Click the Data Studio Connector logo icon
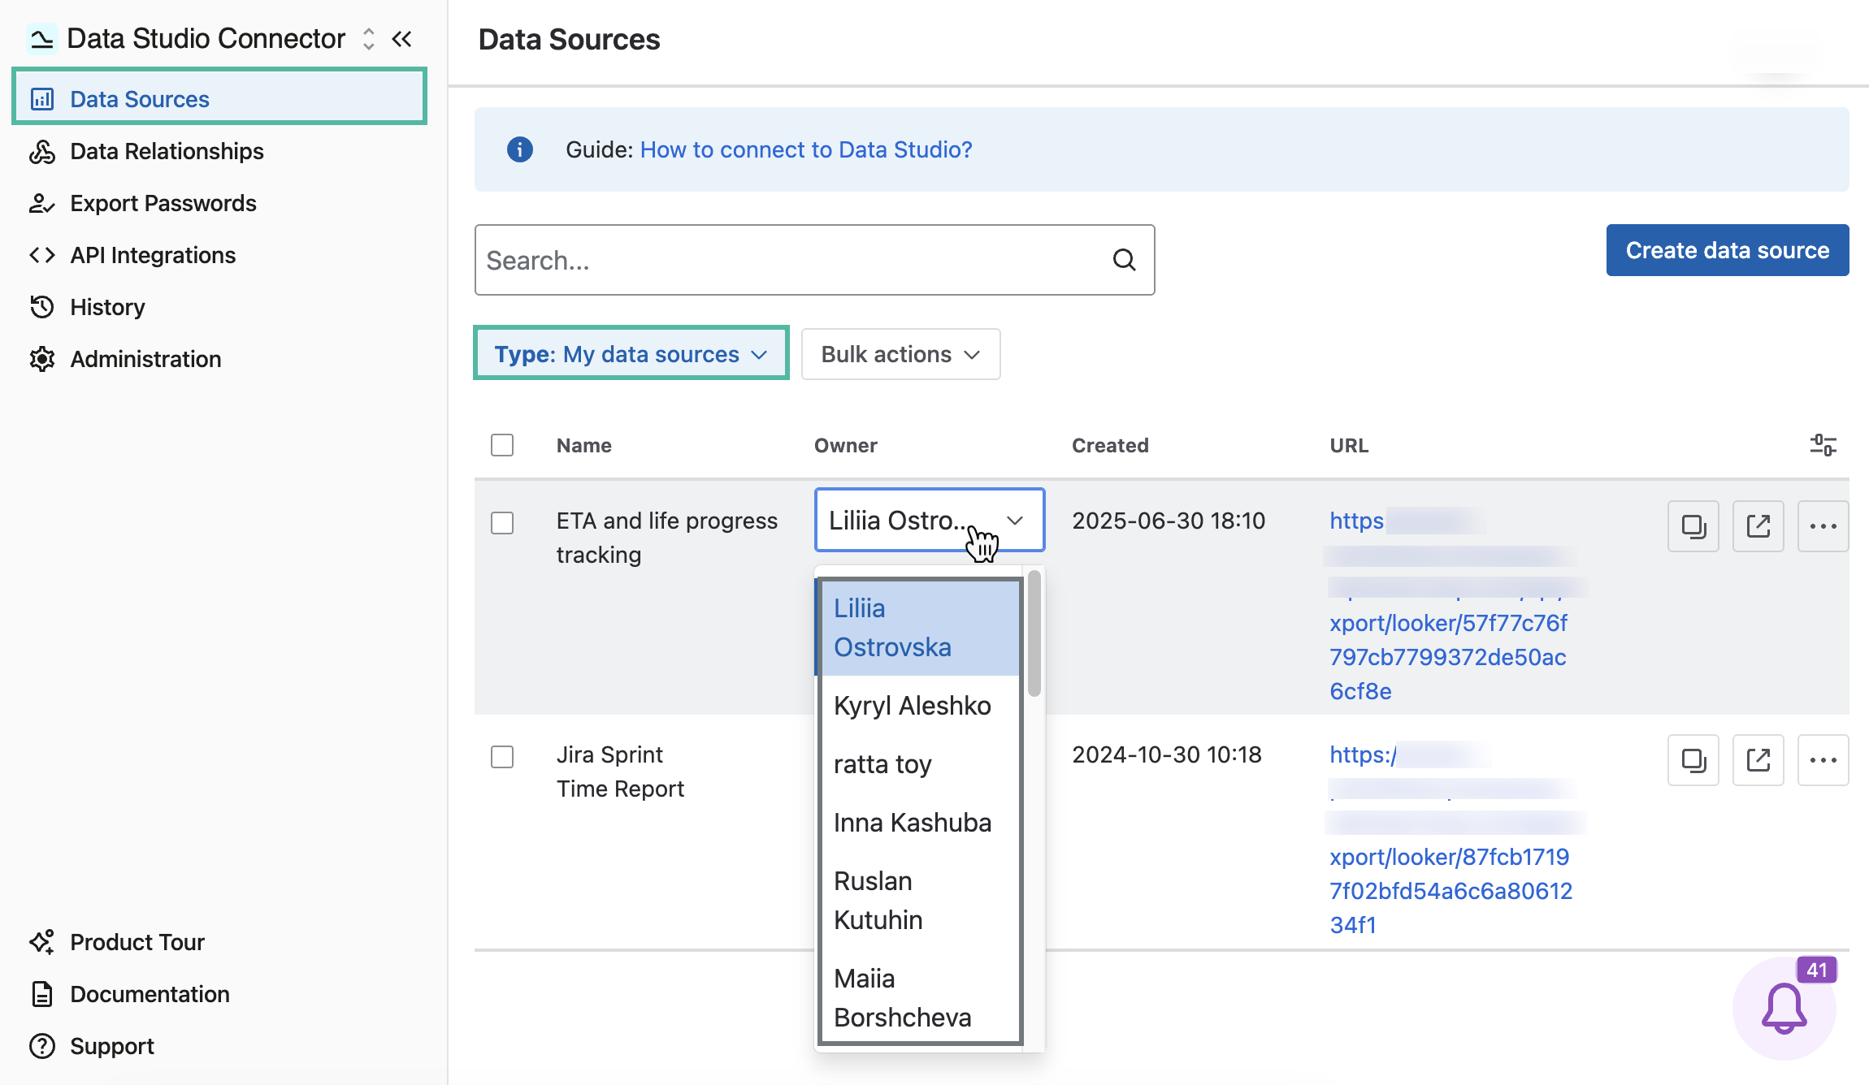 click(x=41, y=38)
